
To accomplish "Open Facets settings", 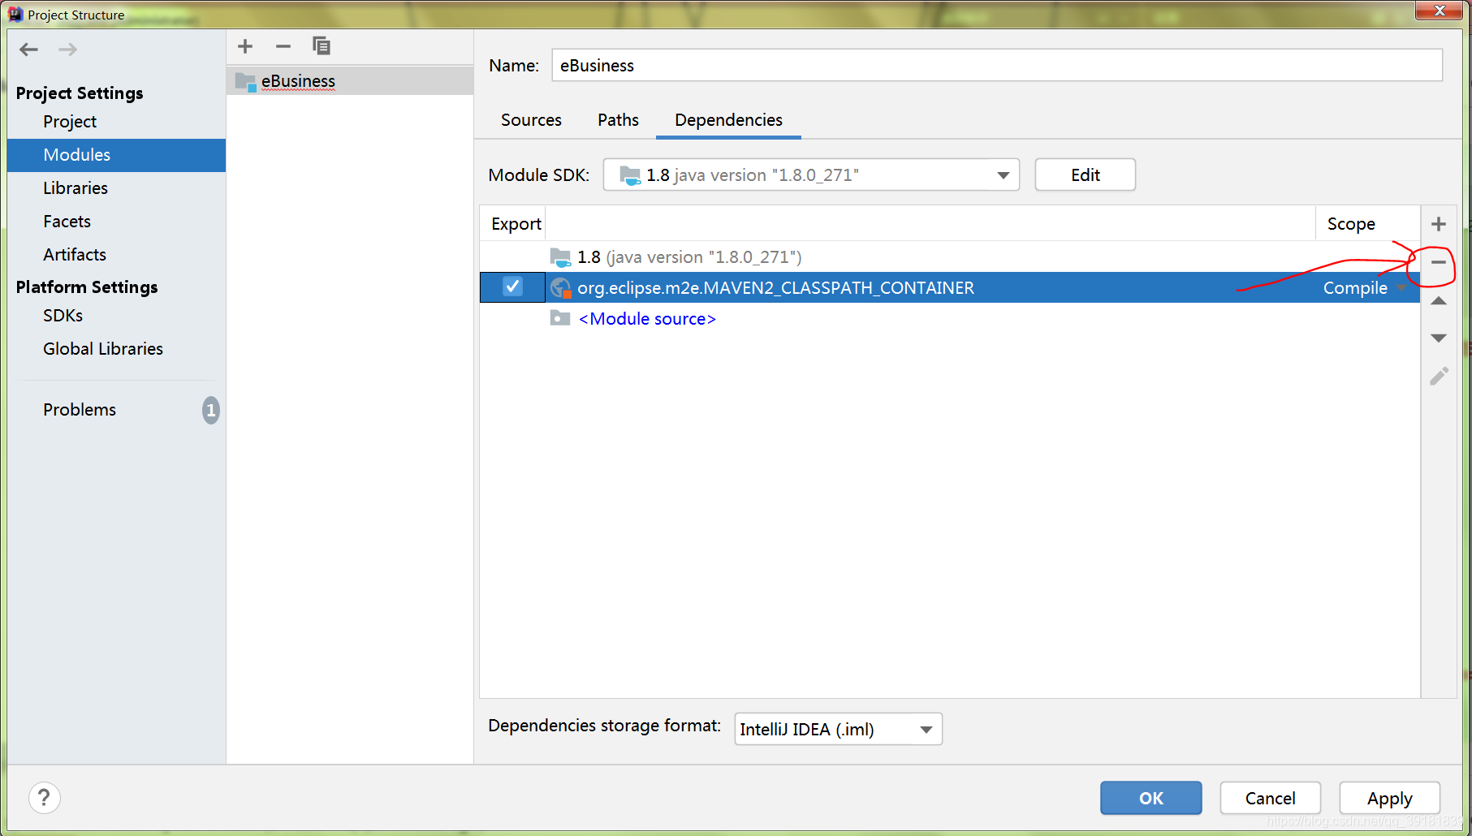I will (x=116, y=222).
